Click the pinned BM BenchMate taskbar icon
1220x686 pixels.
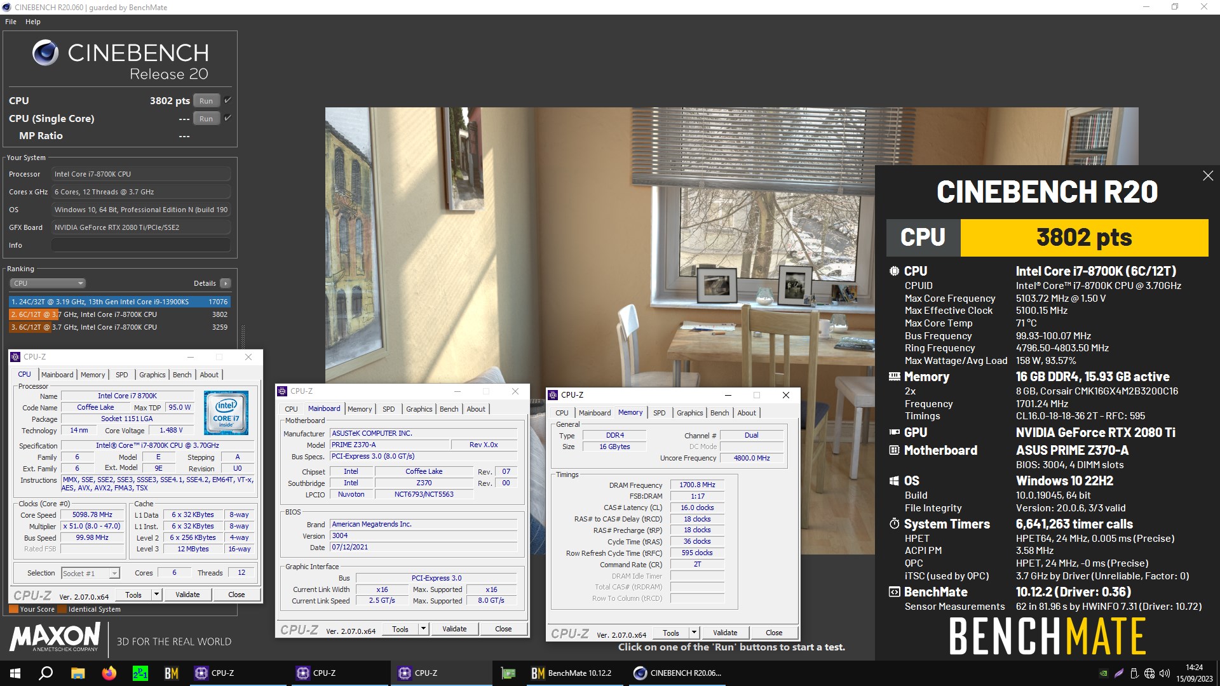(172, 673)
